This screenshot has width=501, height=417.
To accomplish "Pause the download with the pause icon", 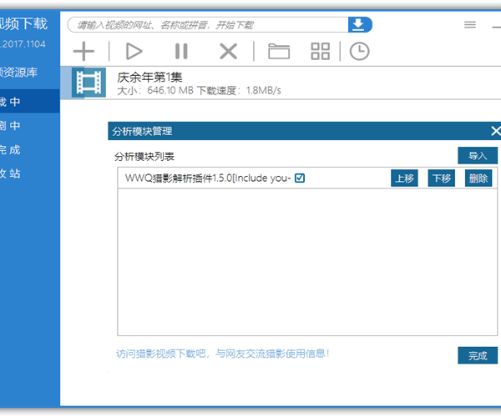I will 181,52.
